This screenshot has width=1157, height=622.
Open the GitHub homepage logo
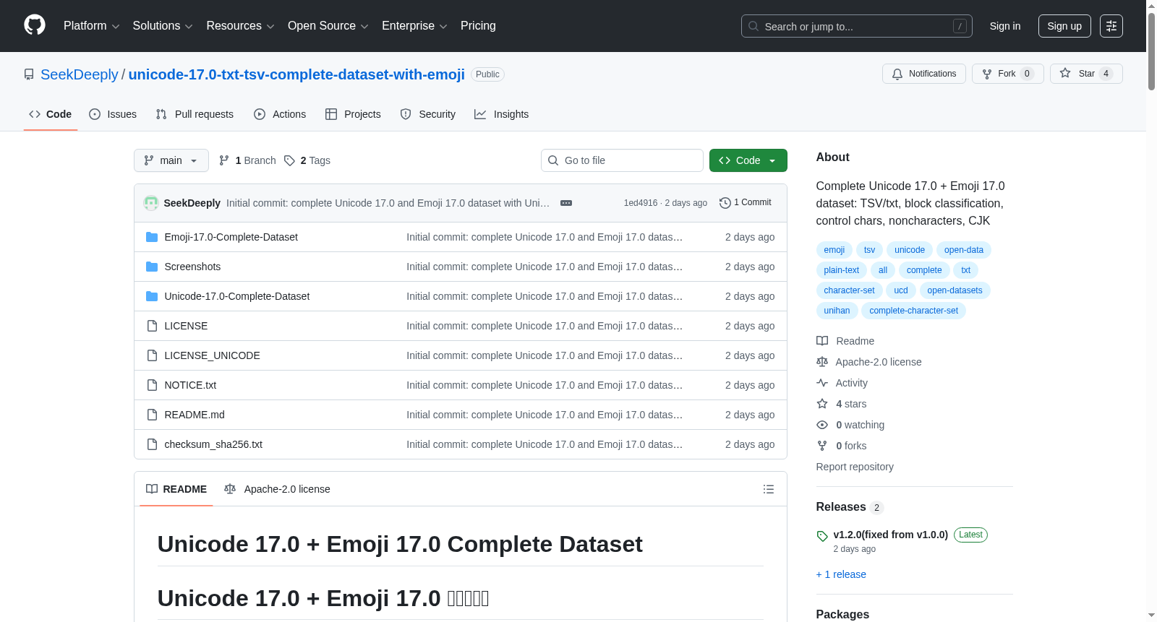tap(35, 25)
